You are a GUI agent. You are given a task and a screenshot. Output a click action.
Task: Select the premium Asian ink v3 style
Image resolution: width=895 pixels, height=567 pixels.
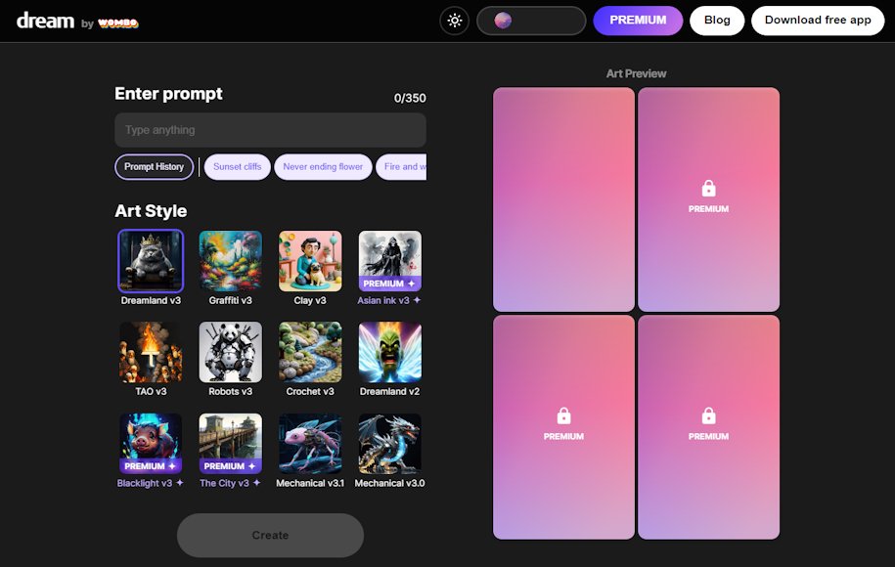coord(389,261)
